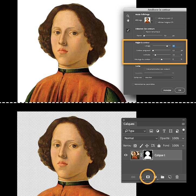This screenshot has width=196, height=196.
Task: Check the Rayon dynamique option
Action: click(144, 32)
